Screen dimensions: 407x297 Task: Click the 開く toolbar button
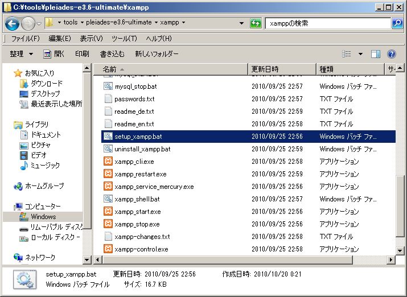point(54,54)
